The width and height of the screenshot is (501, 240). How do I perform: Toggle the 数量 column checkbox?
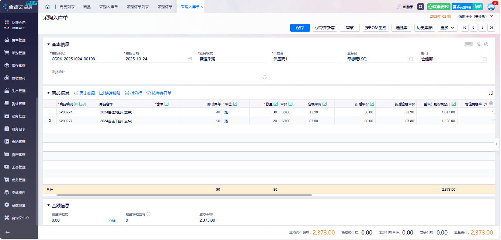coord(275,104)
